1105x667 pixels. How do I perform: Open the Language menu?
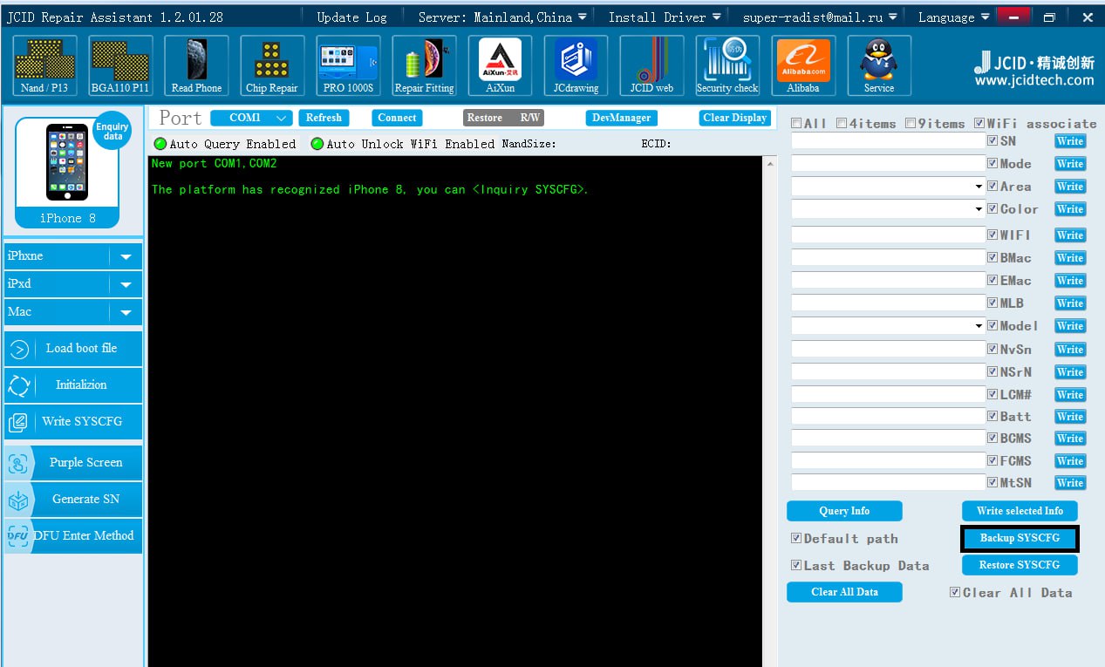953,17
